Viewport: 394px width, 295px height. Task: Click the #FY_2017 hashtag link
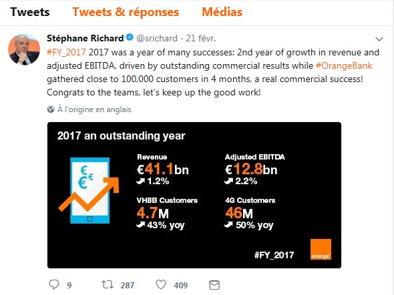[66, 52]
